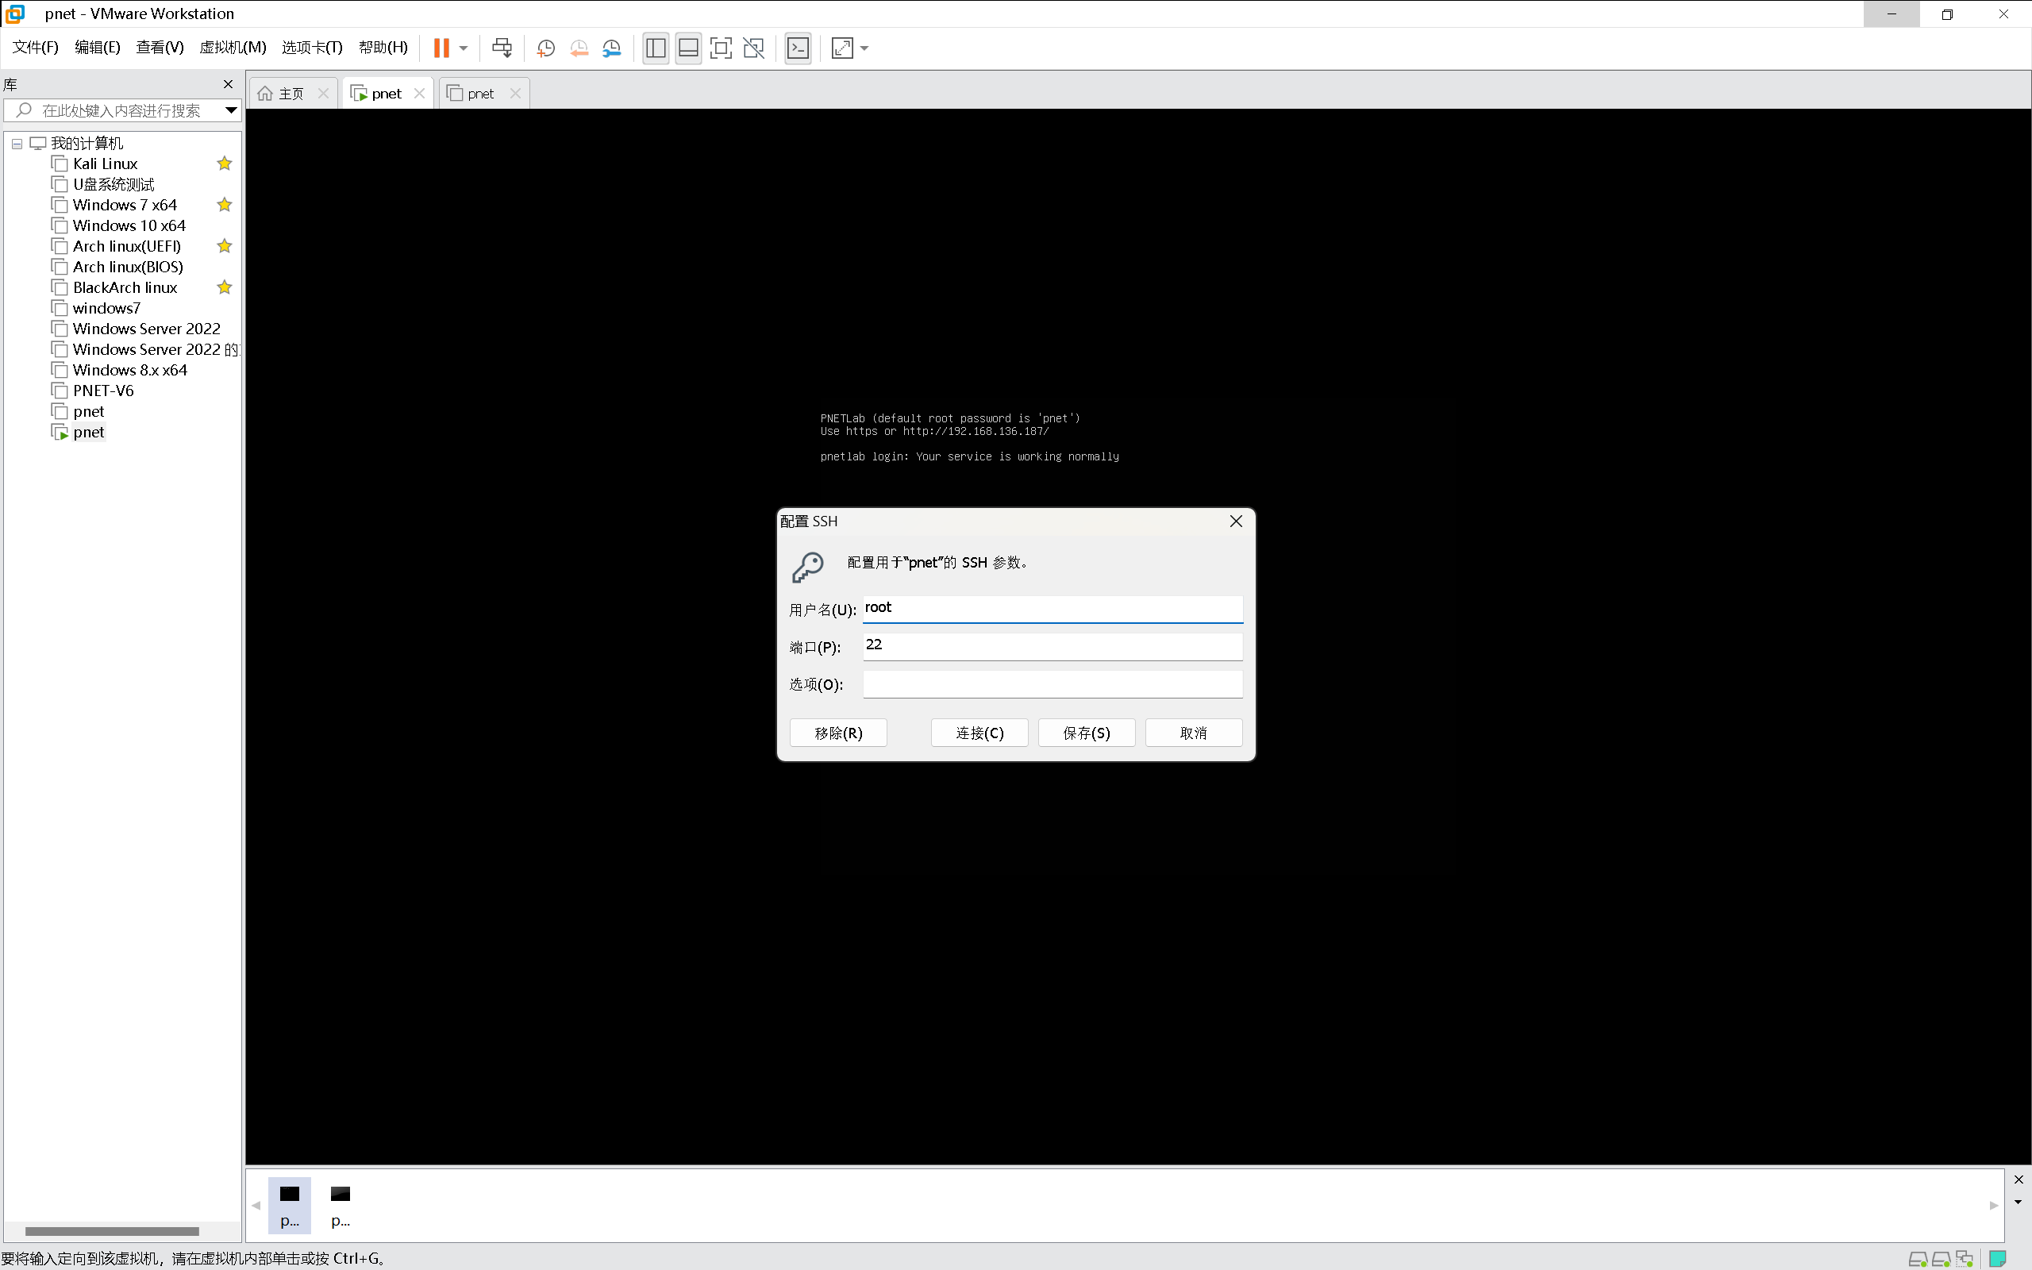Viewport: 2032px width, 1270px height.
Task: Click Send Ctrl+Alt+Del toolbar icon
Action: [x=502, y=48]
